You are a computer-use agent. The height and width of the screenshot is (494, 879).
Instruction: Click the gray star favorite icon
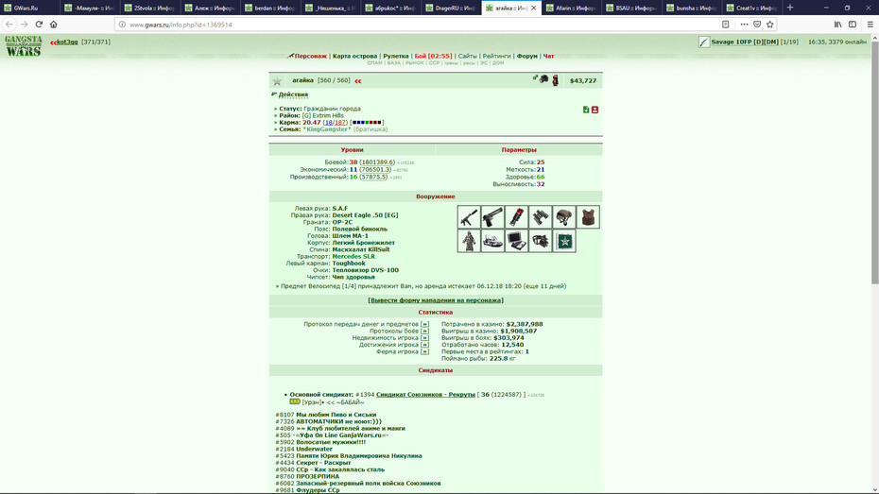(277, 81)
